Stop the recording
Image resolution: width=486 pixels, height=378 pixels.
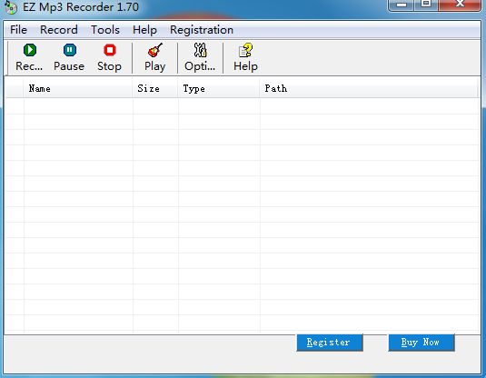(x=109, y=57)
